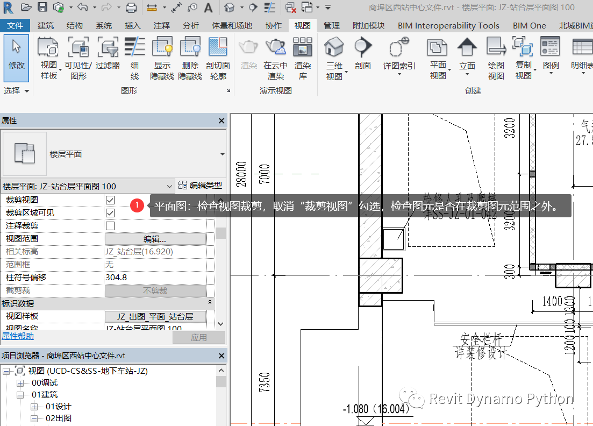Toggle 细线 thin lines mode
Screen dimensions: 593x426
[134, 58]
